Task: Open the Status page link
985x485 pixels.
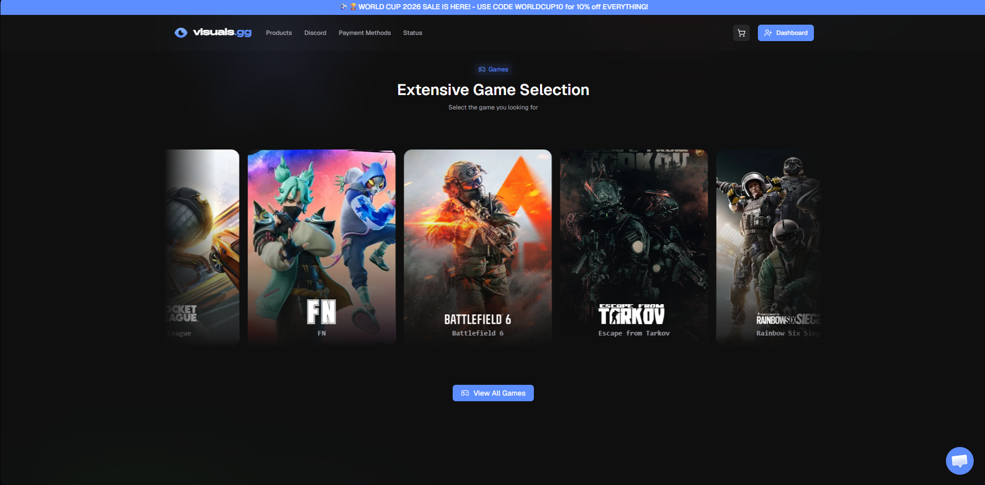Action: point(413,33)
